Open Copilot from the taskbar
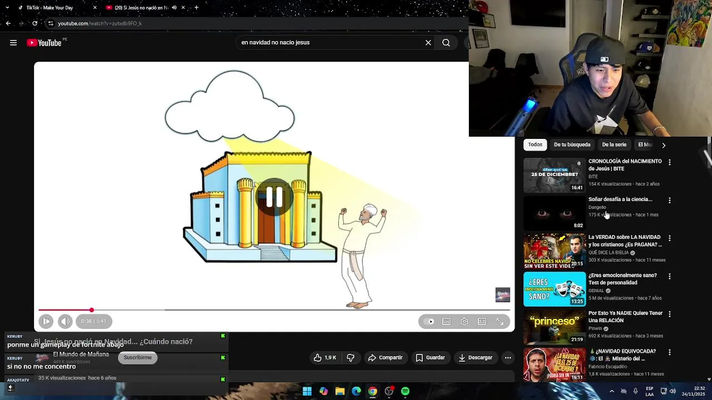Image resolution: width=712 pixels, height=400 pixels. coord(323,392)
